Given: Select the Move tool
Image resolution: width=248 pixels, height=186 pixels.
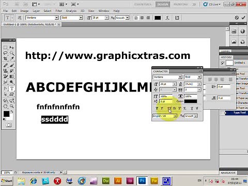Looking at the screenshot, I should [11, 48].
